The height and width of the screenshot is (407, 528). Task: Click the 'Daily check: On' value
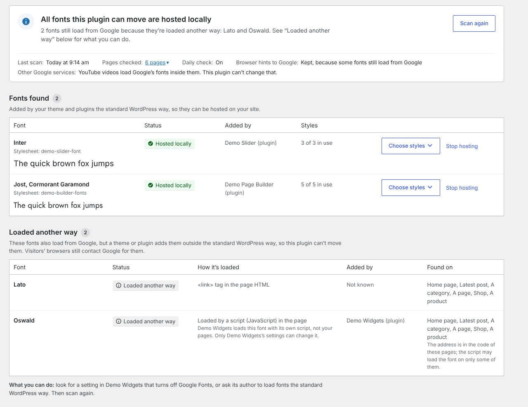pyautogui.click(x=219, y=63)
